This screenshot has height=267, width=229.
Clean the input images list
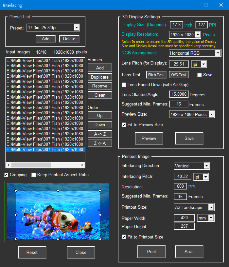tap(100, 95)
